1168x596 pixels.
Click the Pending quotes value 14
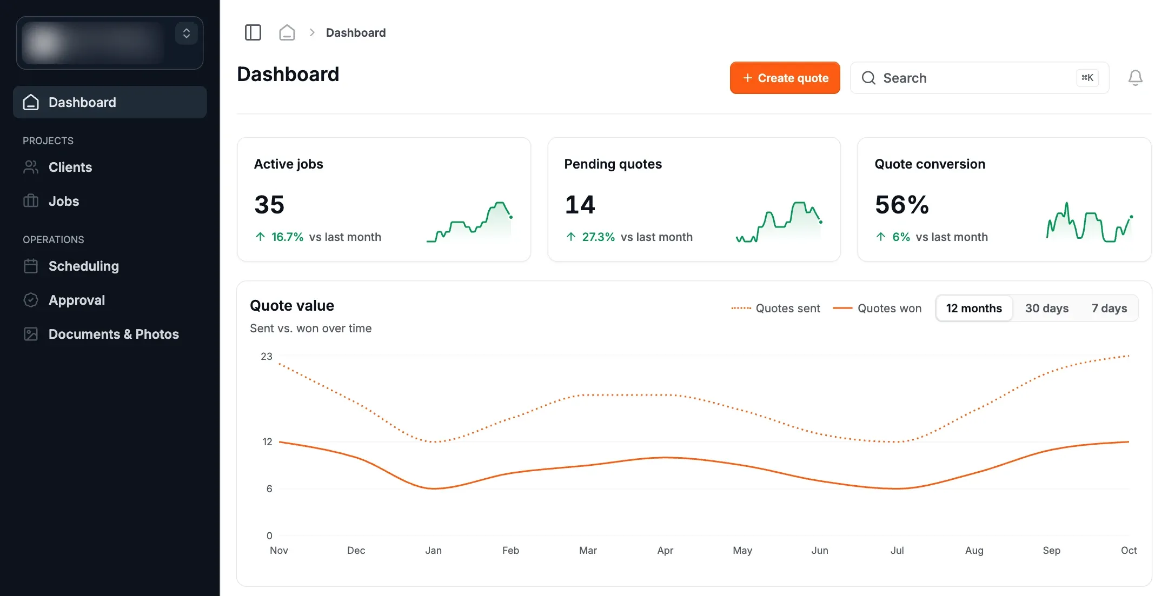click(x=580, y=205)
